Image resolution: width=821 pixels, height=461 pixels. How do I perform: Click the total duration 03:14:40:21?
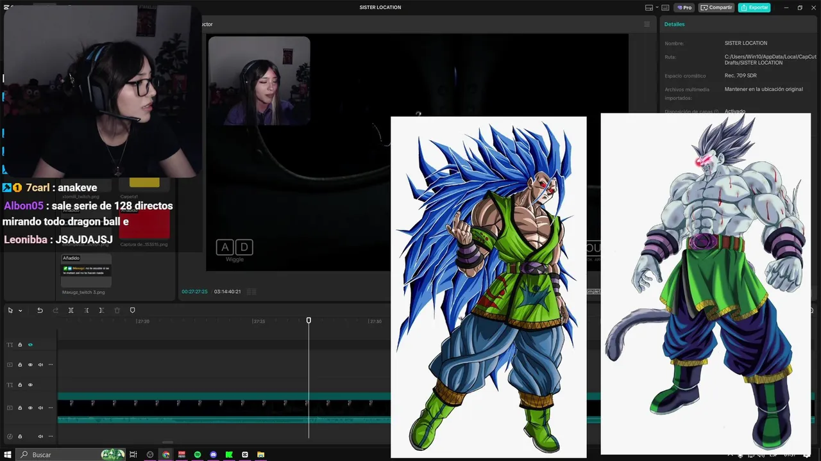[228, 291]
